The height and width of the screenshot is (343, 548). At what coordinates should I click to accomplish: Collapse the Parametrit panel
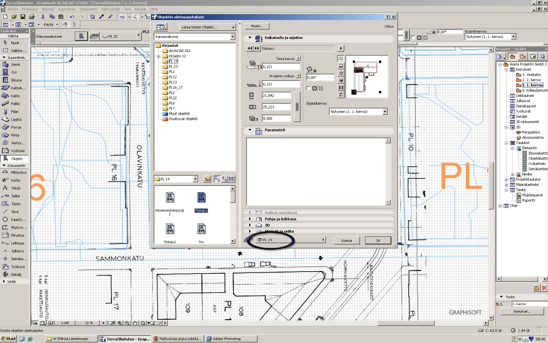[x=250, y=130]
